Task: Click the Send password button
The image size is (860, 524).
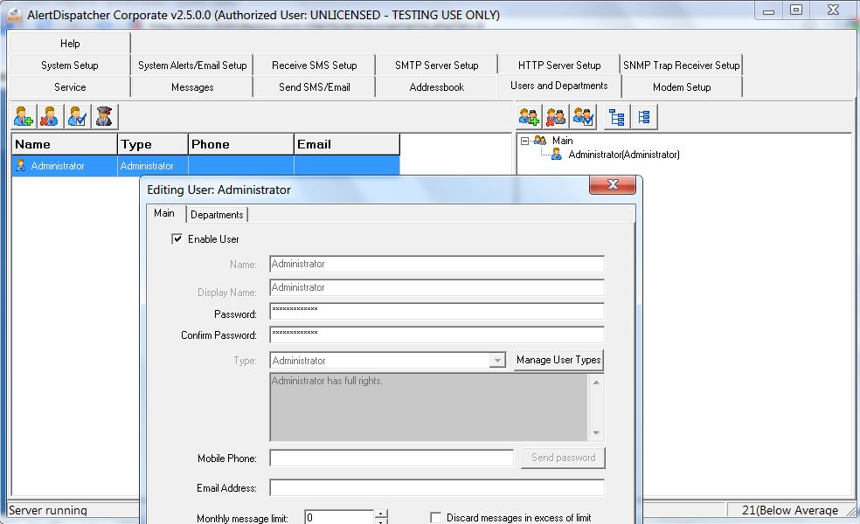Action: (x=563, y=458)
